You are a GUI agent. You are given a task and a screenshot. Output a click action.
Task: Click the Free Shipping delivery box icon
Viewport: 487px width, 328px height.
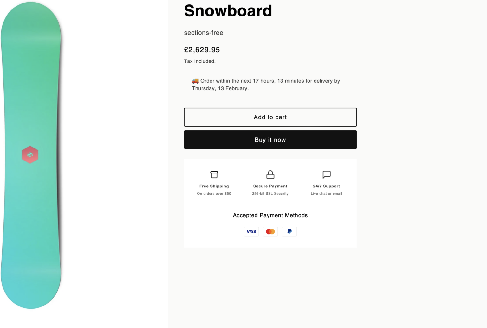click(214, 174)
